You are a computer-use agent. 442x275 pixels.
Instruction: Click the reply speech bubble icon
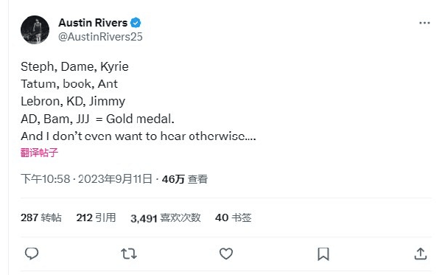click(32, 254)
